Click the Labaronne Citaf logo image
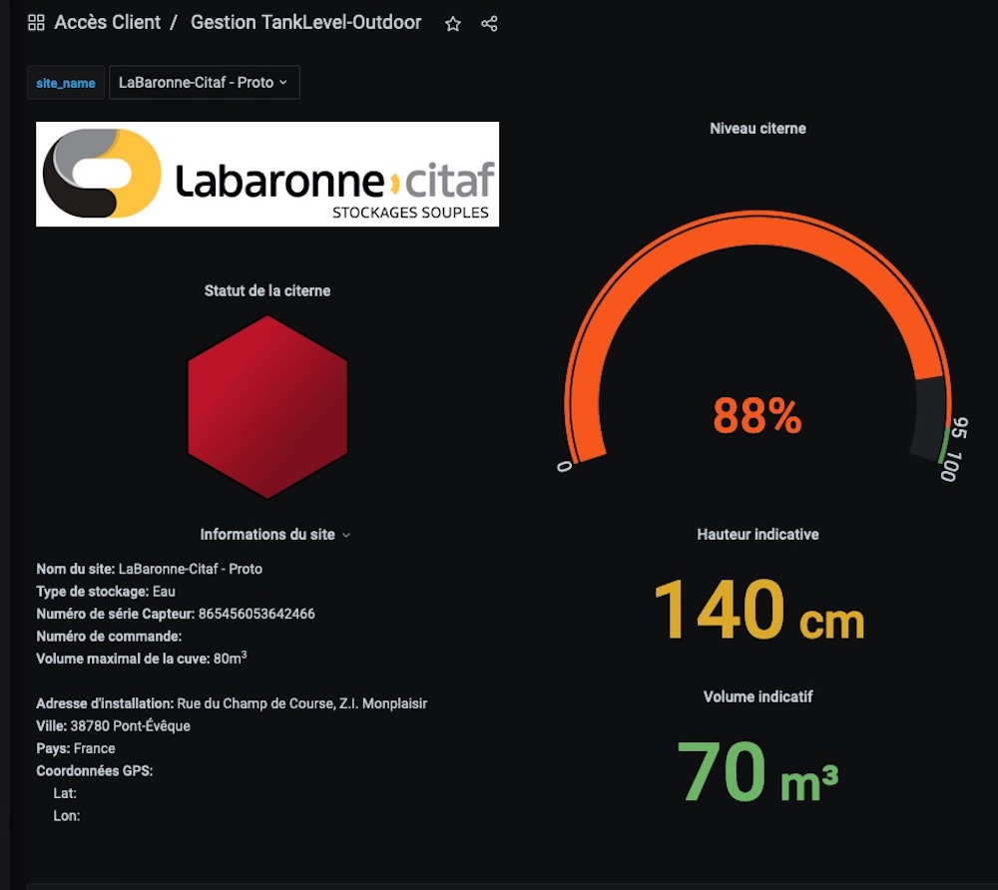The height and width of the screenshot is (890, 998). [x=267, y=174]
